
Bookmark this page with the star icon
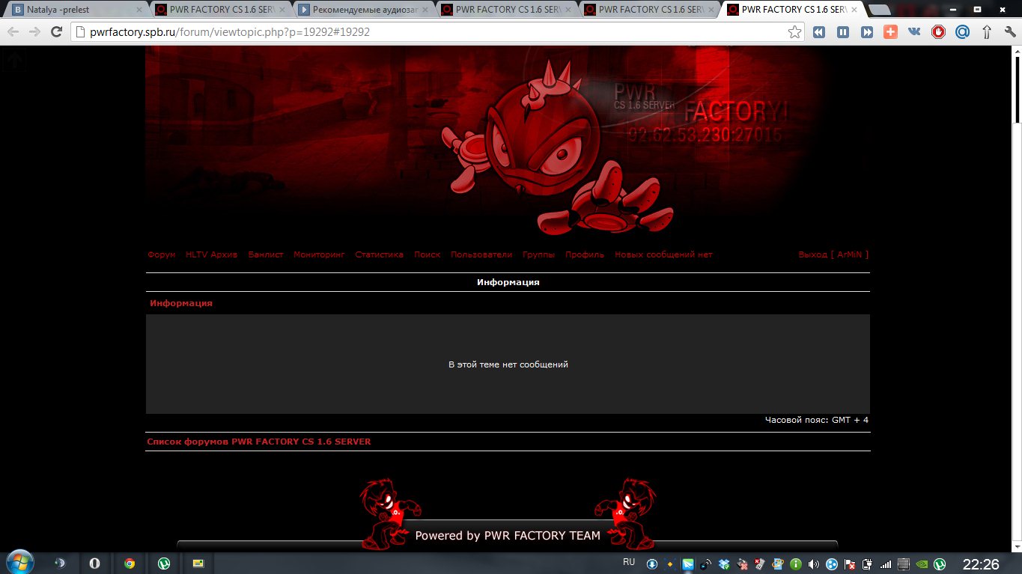click(x=794, y=32)
